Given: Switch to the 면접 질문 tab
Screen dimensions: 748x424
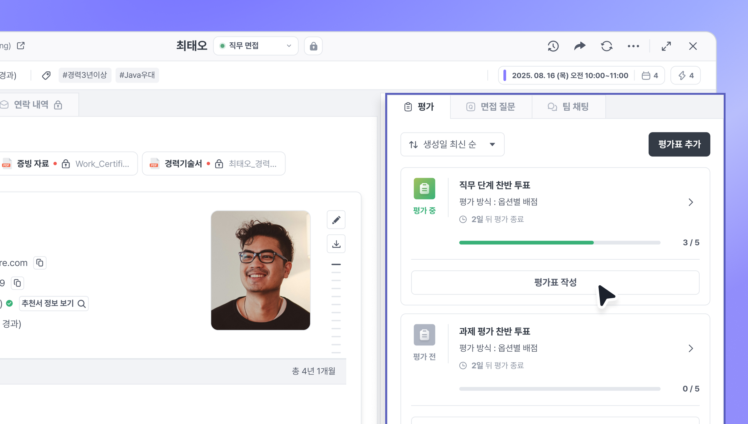Looking at the screenshot, I should tap(491, 107).
